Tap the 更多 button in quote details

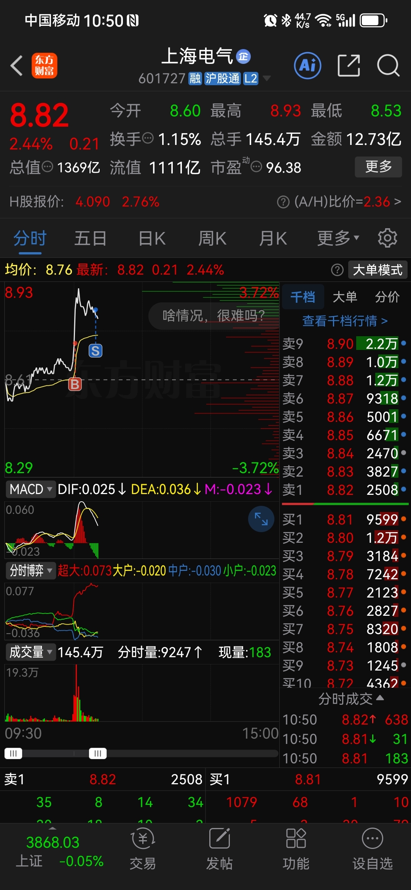pyautogui.click(x=378, y=167)
